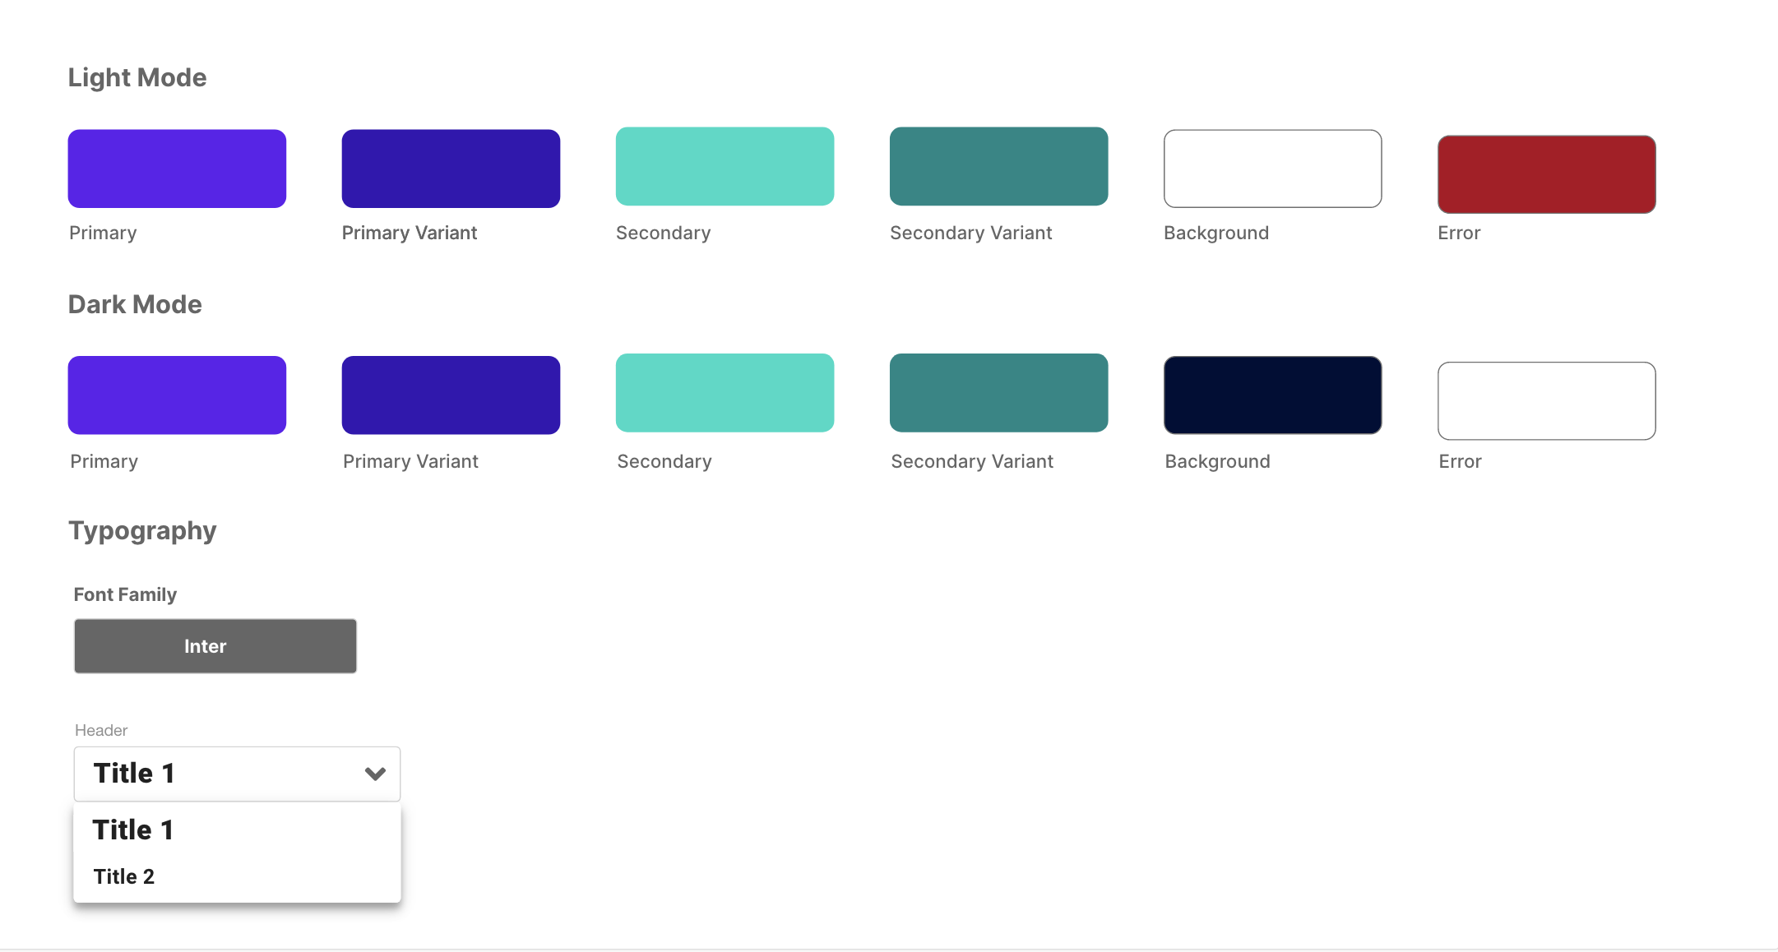
Task: Click the Dark Mode section heading
Action: click(135, 304)
